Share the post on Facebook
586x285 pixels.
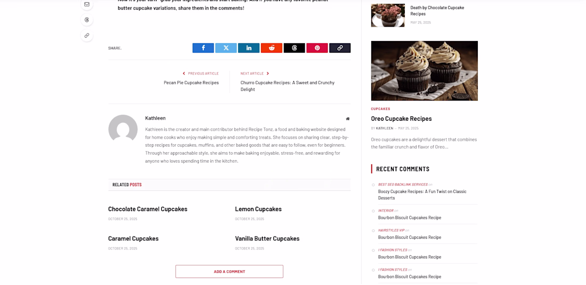[x=203, y=48]
